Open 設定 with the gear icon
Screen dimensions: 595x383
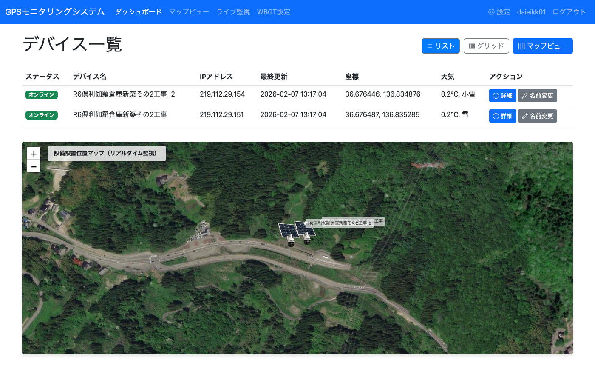[x=499, y=12]
